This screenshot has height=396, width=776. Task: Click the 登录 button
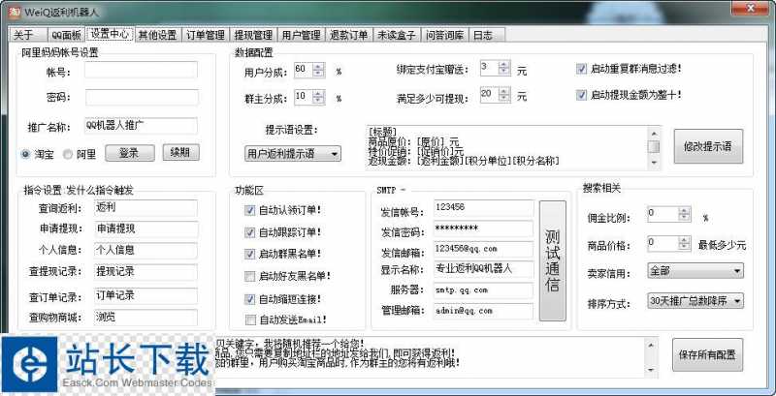click(x=130, y=153)
